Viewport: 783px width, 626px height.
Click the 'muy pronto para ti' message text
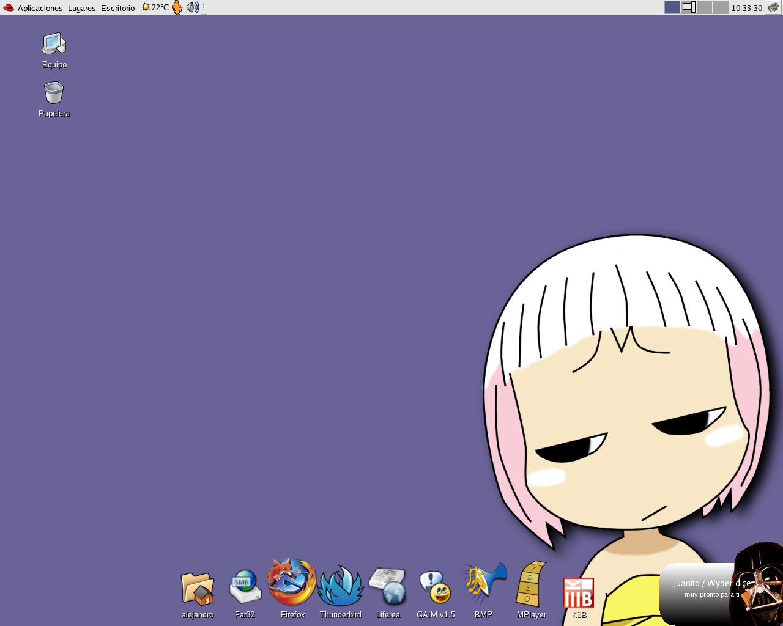(x=712, y=595)
